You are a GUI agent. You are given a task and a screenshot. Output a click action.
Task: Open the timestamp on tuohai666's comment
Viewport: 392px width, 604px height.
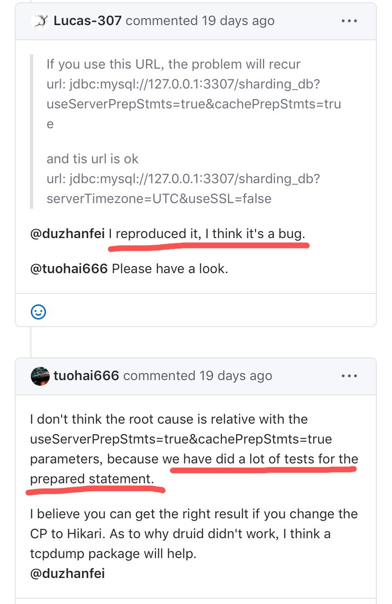tap(235, 376)
